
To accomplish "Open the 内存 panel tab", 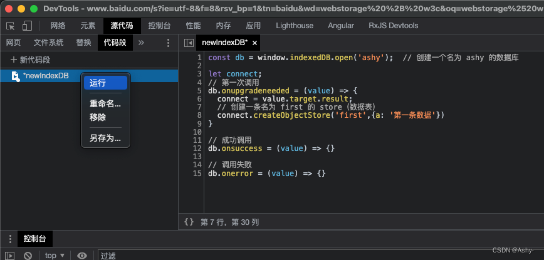I will coord(223,26).
